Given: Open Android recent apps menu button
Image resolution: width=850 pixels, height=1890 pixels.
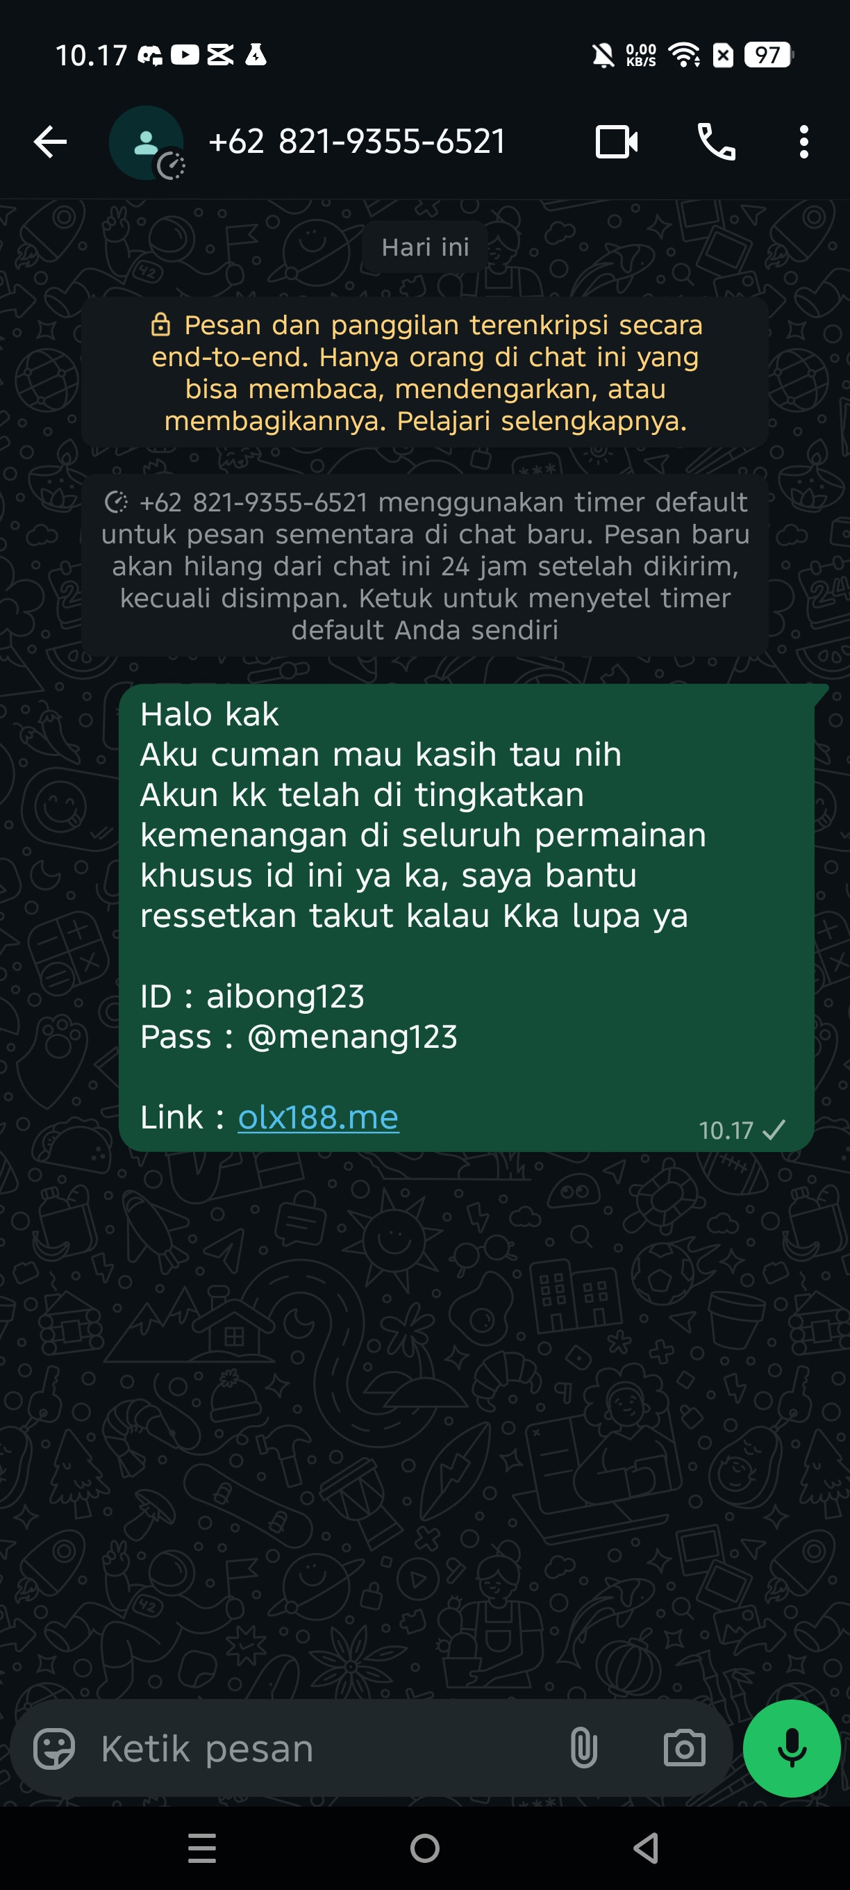Looking at the screenshot, I should click(x=201, y=1848).
